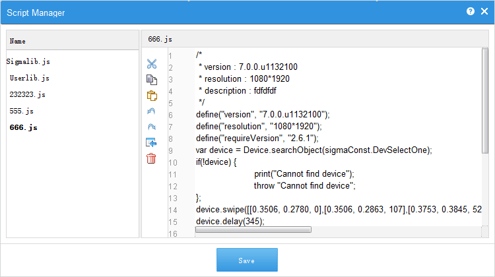
Task: Click the Copy icon in editor toolbar
Action: tap(152, 80)
